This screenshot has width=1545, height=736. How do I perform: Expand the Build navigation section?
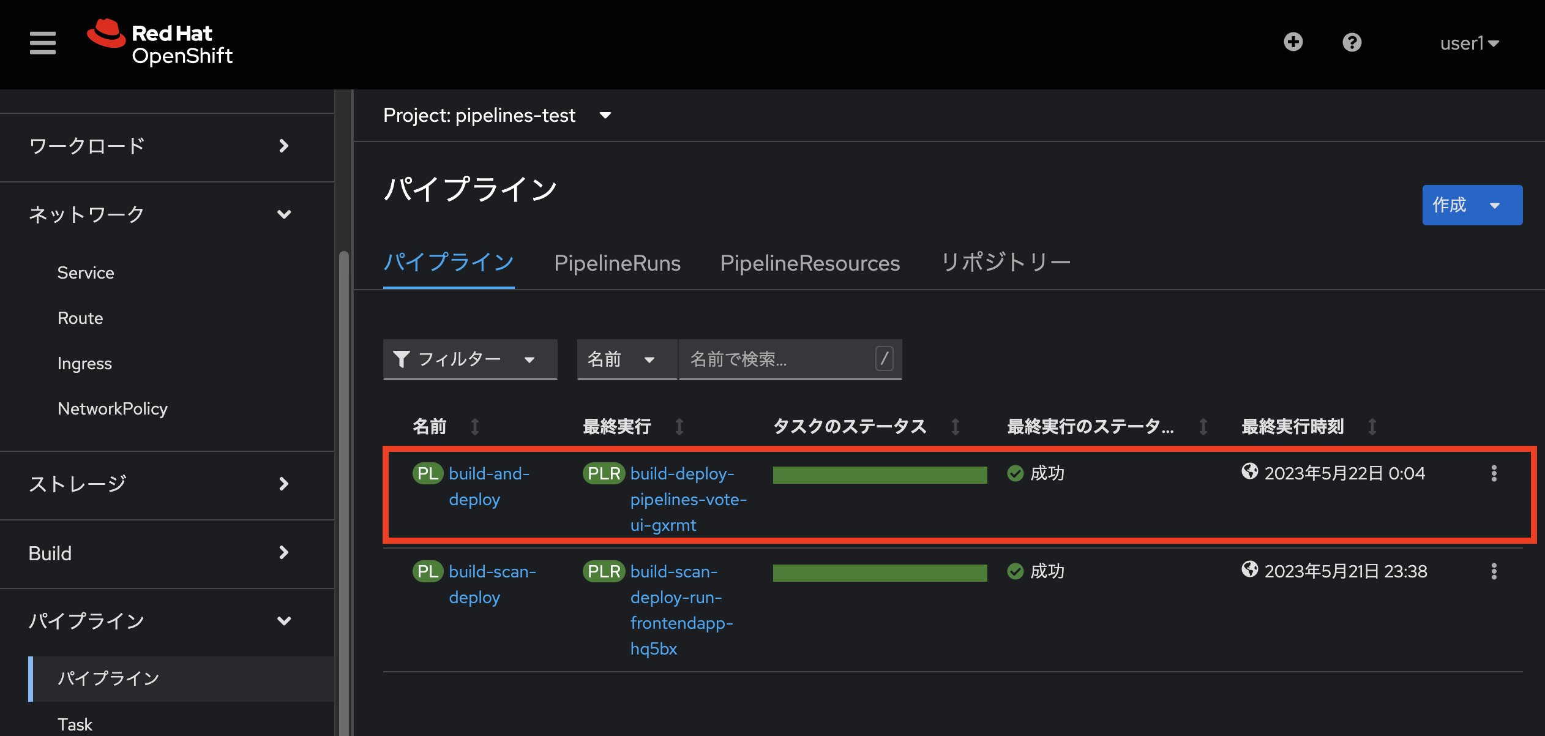click(x=160, y=553)
